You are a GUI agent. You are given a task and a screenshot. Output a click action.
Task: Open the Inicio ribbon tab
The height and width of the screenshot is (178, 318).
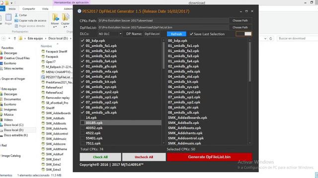click(x=12, y=9)
